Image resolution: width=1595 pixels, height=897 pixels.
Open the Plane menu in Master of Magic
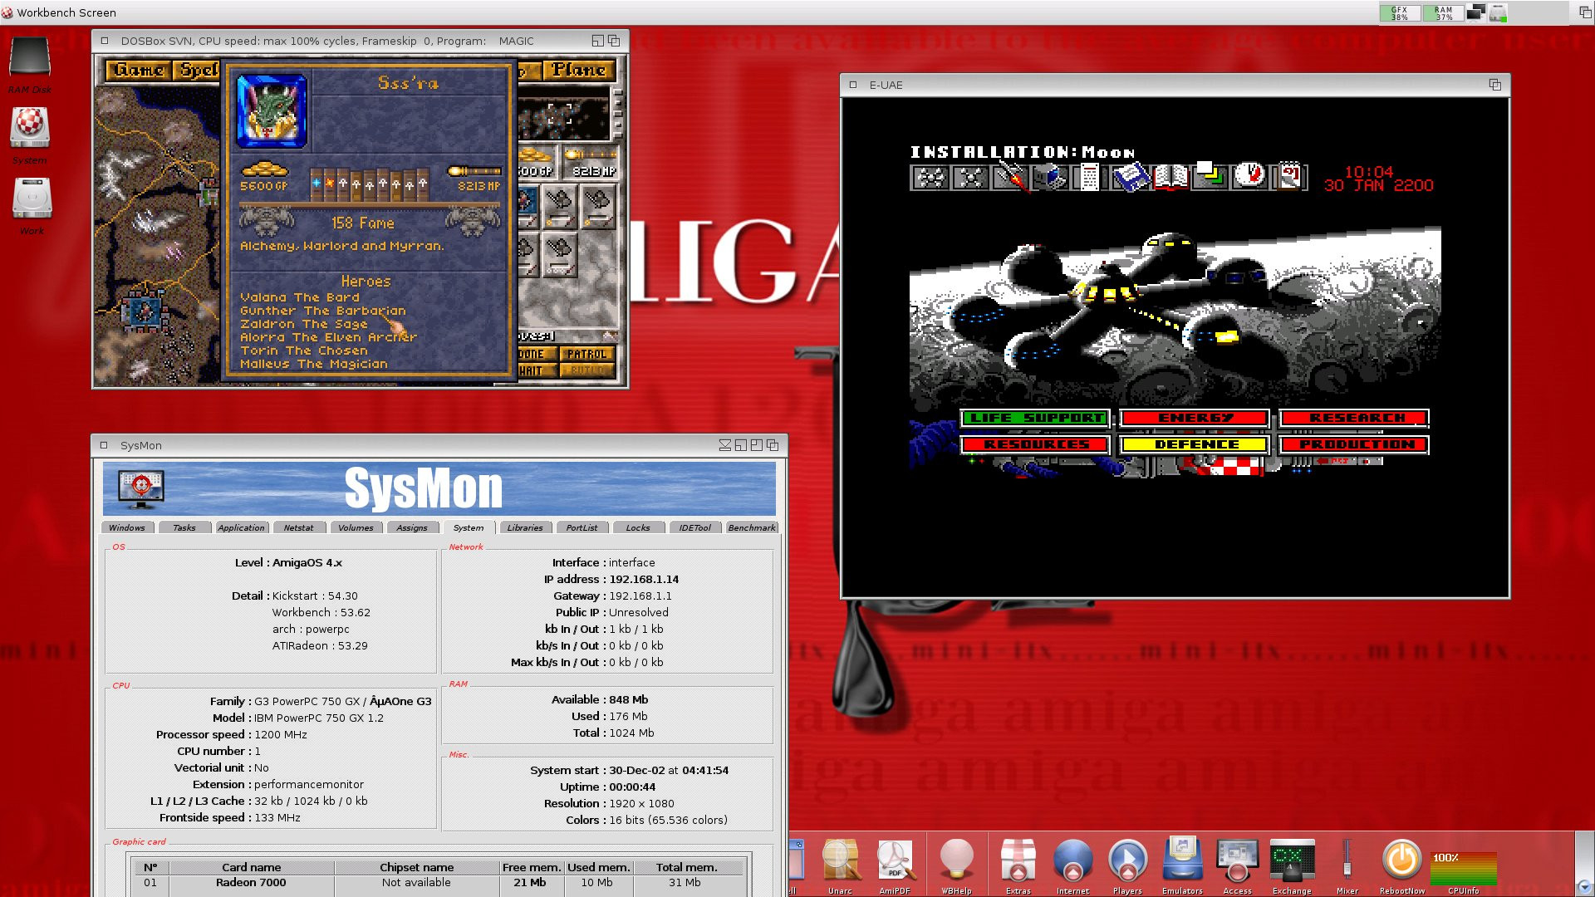tap(579, 70)
